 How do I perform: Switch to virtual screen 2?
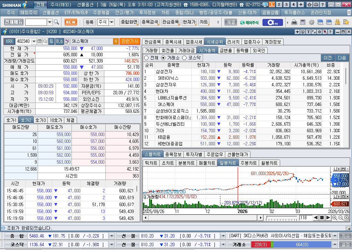[279, 4]
